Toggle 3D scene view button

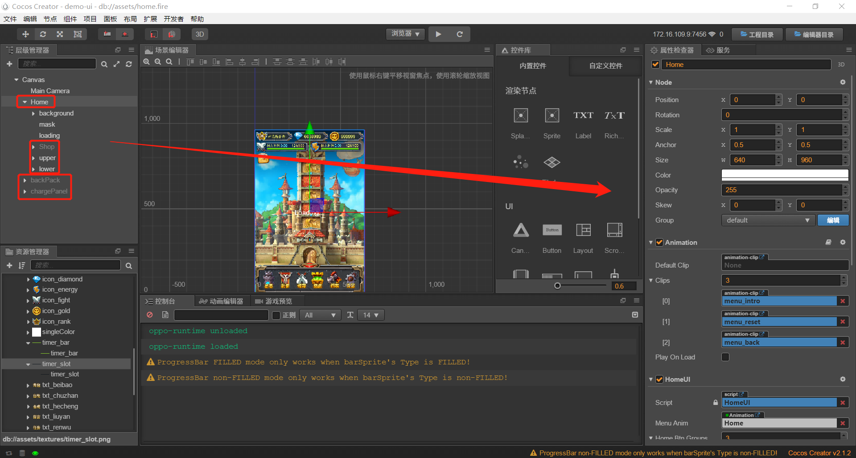coord(200,34)
